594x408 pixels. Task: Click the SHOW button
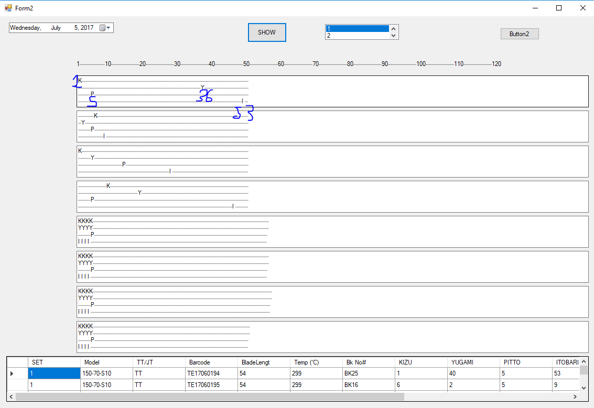[267, 32]
